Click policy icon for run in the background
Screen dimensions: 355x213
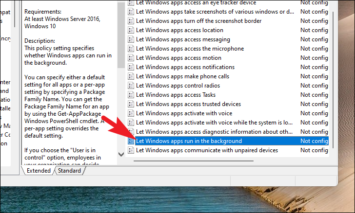[131, 141]
